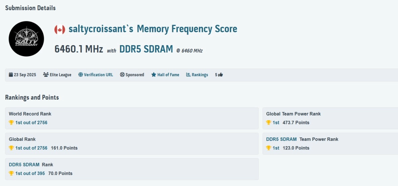The width and height of the screenshot is (398, 186).
Task: Click the 70.0 Points value
Action: [60, 173]
